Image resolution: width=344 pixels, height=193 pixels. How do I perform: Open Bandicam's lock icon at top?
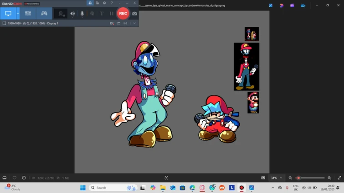[x=90, y=3]
